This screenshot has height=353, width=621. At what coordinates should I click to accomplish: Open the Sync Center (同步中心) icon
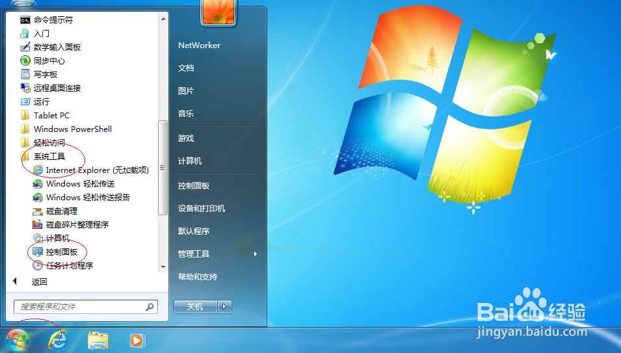click(x=25, y=60)
